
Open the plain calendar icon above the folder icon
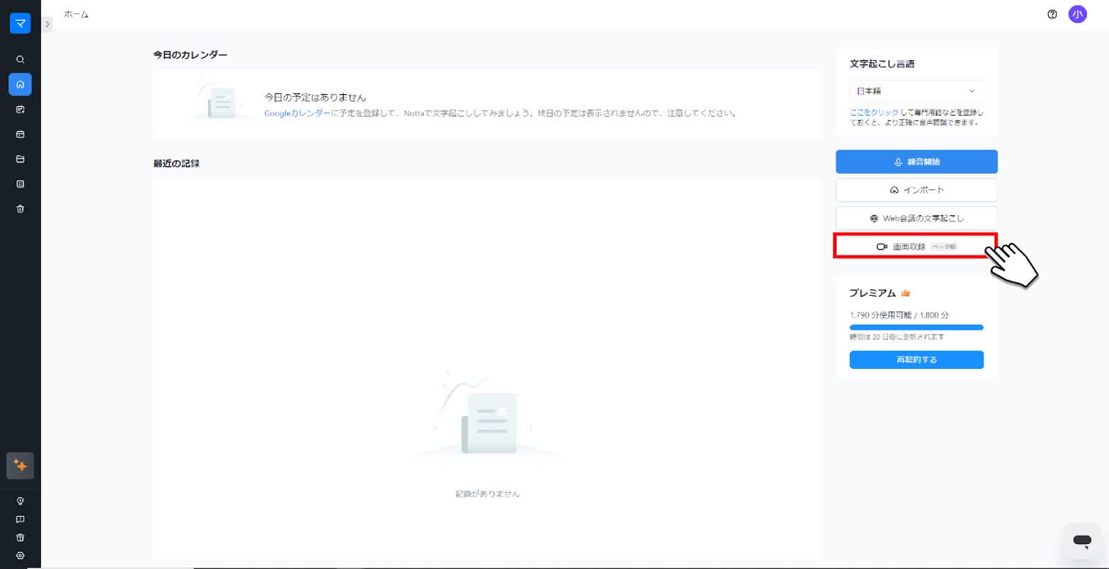point(20,134)
